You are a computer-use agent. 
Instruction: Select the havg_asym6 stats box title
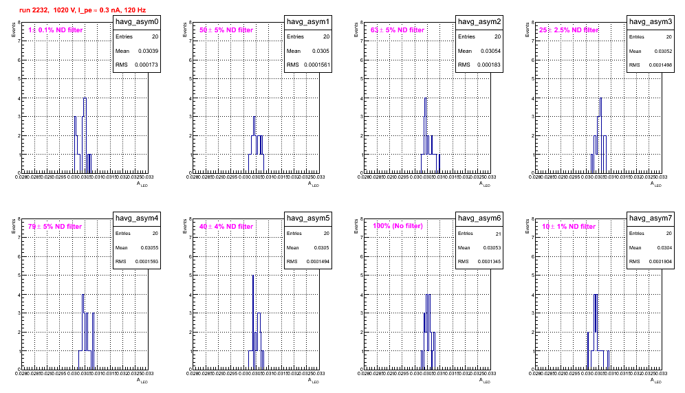(479, 218)
